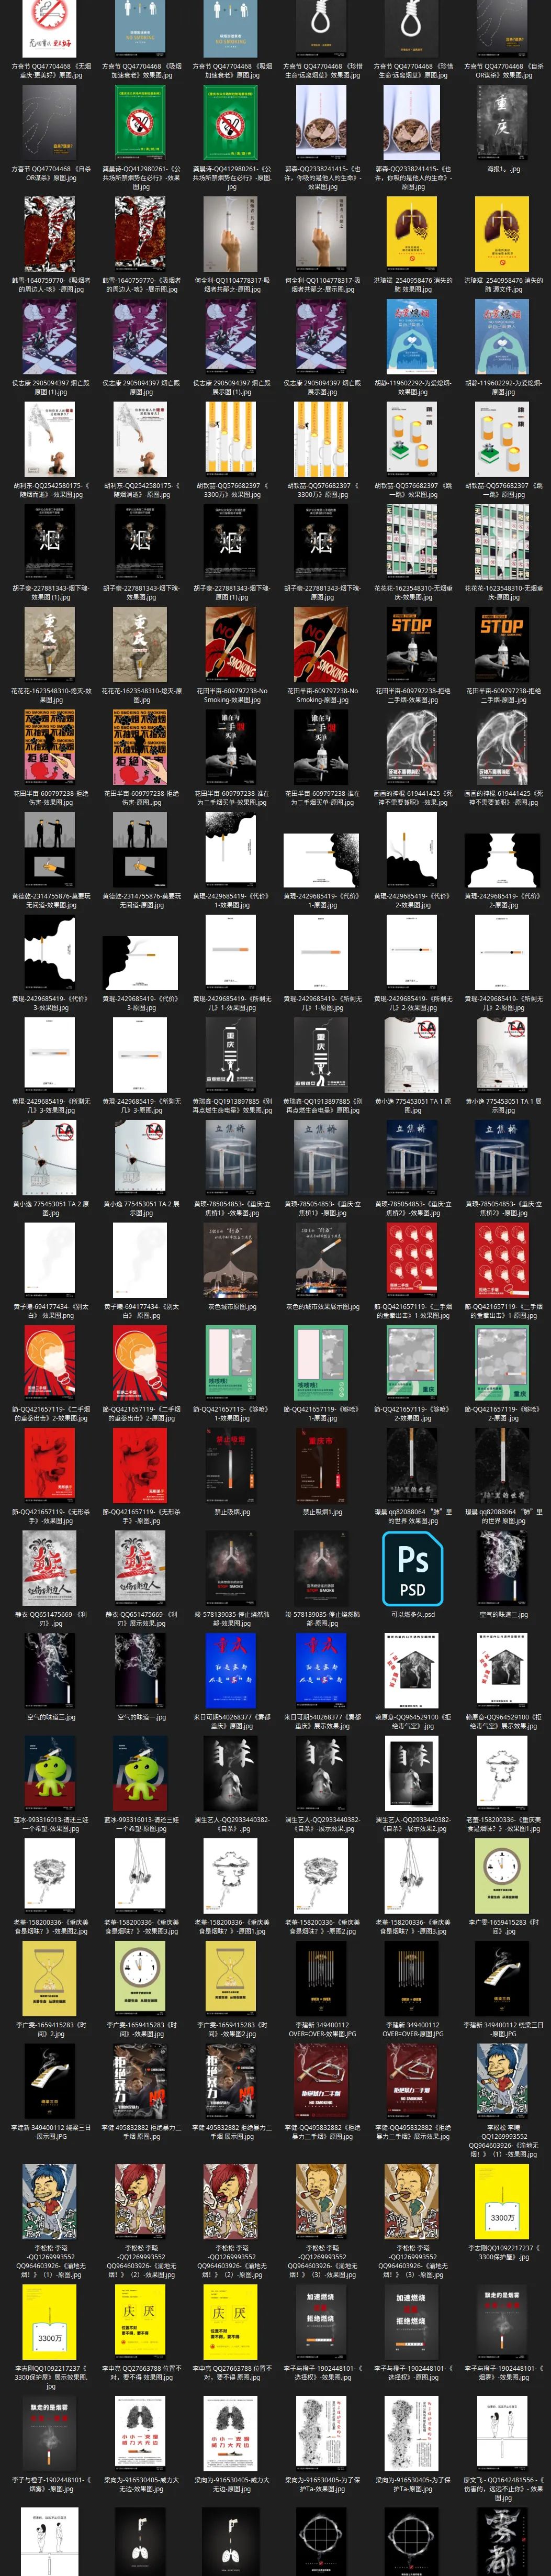
Task: Click file name 黄德散-莫要玩无间道-原图.jpg
Action: click(x=141, y=901)
